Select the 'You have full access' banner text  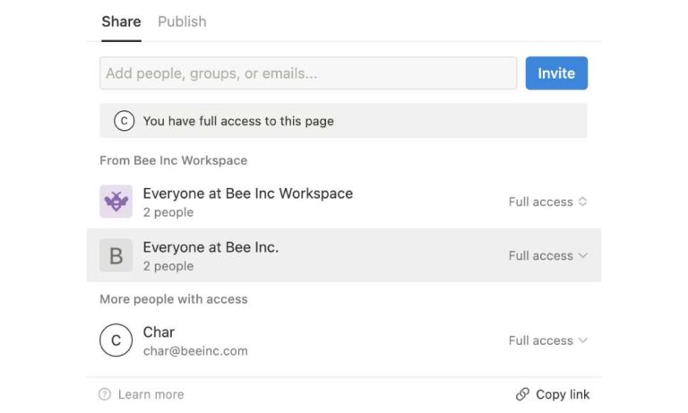click(238, 121)
